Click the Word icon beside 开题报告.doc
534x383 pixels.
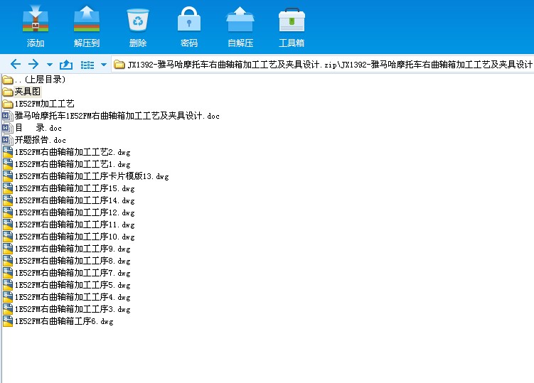8,140
